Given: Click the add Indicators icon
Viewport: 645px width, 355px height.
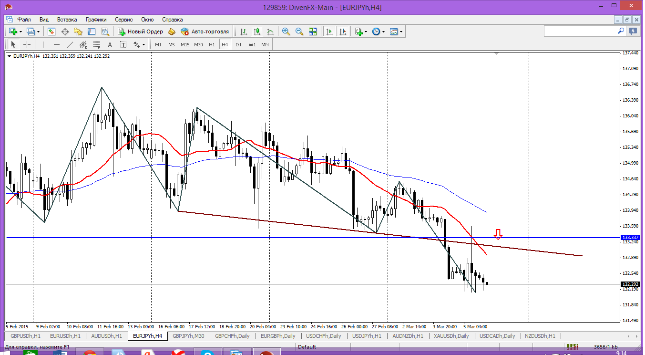Looking at the screenshot, I should 358,31.
